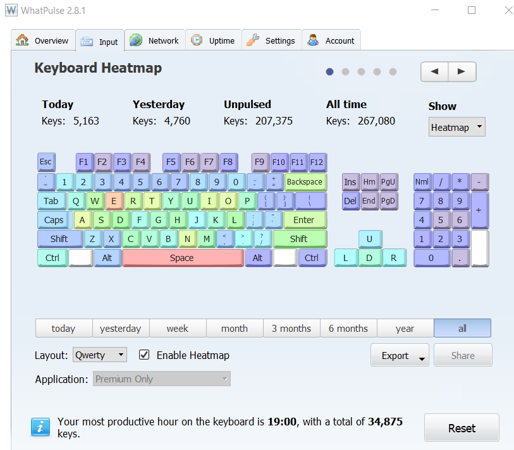Click the Caps key on heatmap
514x450 pixels.
pyautogui.click(x=54, y=220)
